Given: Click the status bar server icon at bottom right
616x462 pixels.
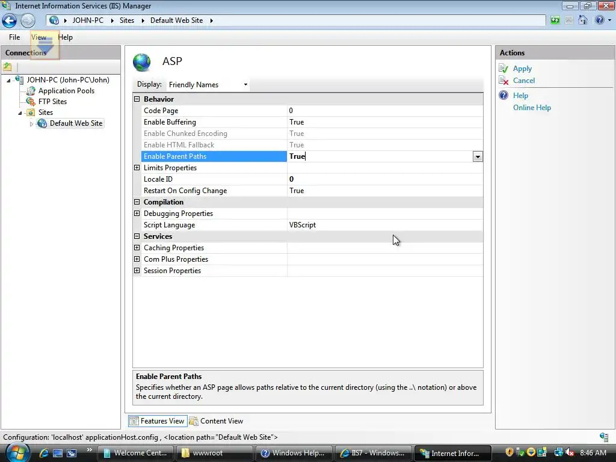Looking at the screenshot, I should click(604, 437).
